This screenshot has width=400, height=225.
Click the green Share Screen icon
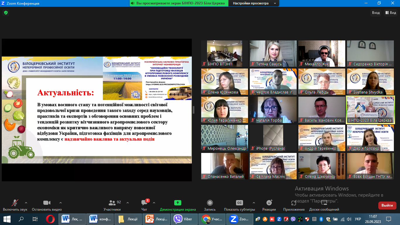(178, 203)
